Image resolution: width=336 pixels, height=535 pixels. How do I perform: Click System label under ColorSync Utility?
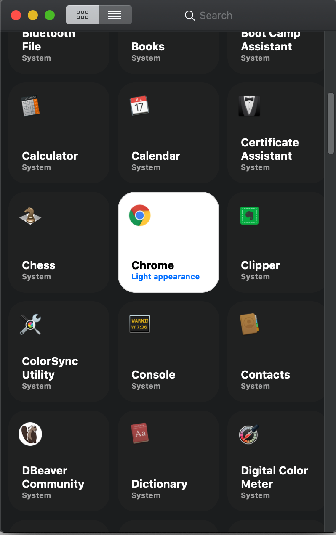click(x=36, y=386)
